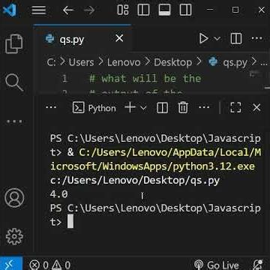The image size is (270, 270).
Task: Open the Search view in activity bar
Action: 14,82
